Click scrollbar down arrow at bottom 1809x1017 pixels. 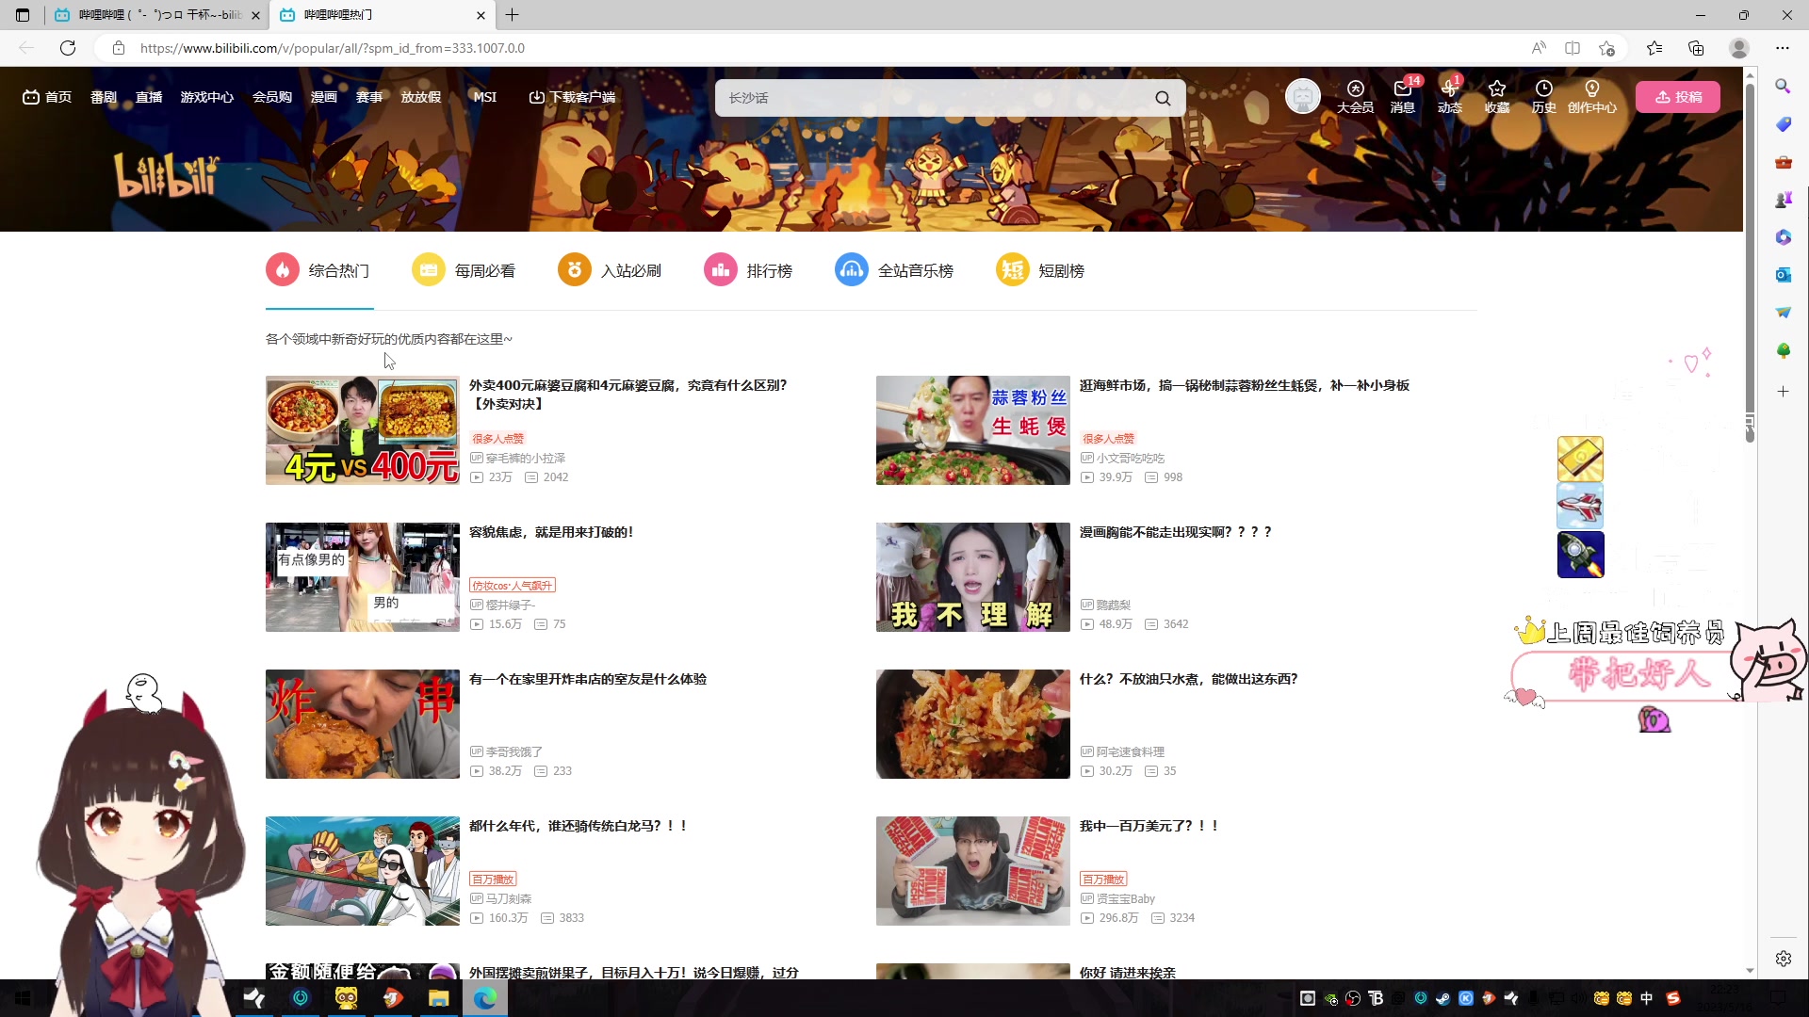pos(1750,971)
